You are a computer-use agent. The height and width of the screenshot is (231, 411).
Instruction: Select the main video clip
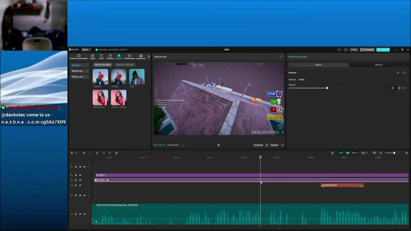250,214
